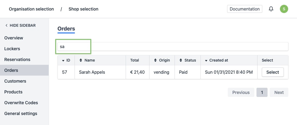The width and height of the screenshot is (297, 125).
Task: Open Overview in the sidebar
Action: (14, 38)
